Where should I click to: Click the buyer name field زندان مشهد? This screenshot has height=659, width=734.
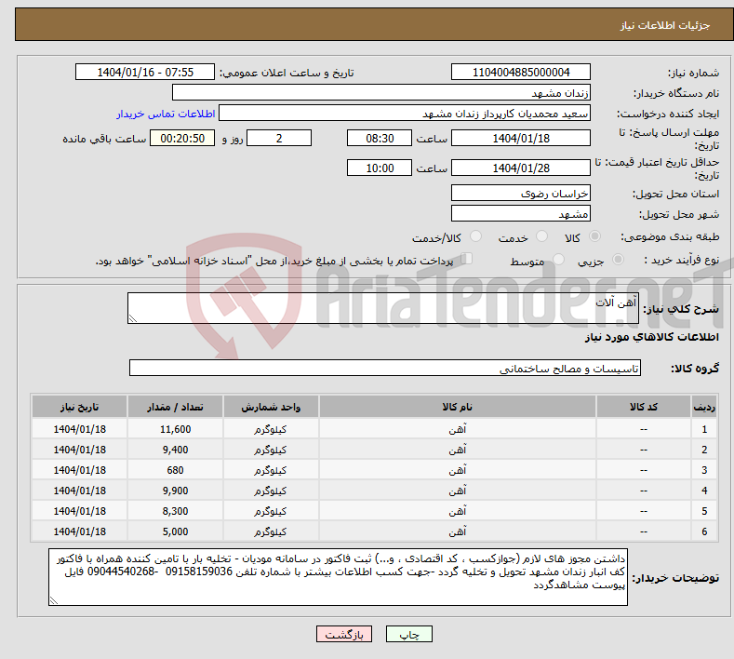(x=381, y=93)
